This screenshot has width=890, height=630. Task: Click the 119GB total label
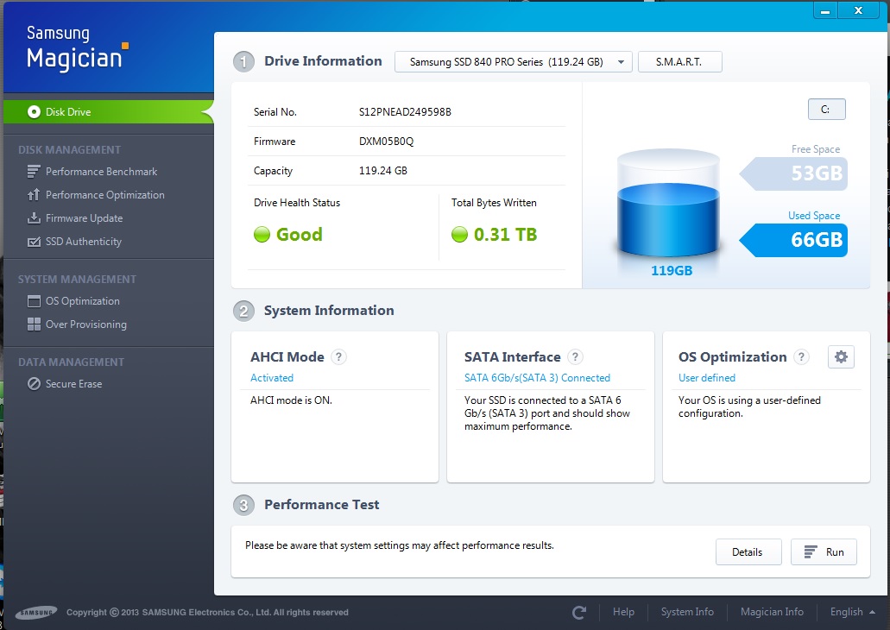click(672, 270)
